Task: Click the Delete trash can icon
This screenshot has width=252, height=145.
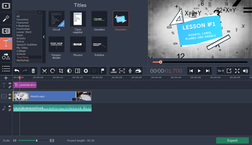Action: (x=33, y=71)
